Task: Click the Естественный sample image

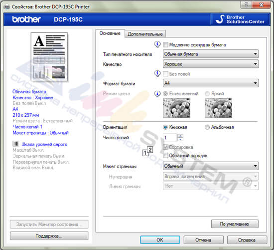Action: [176, 108]
